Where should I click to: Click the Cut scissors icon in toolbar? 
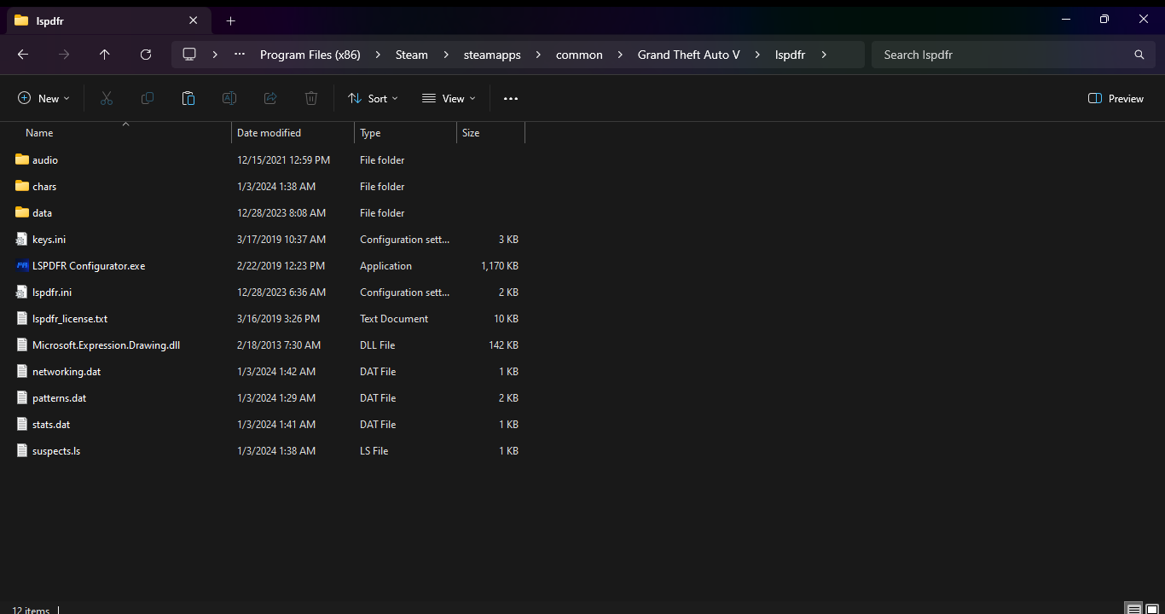tap(107, 99)
